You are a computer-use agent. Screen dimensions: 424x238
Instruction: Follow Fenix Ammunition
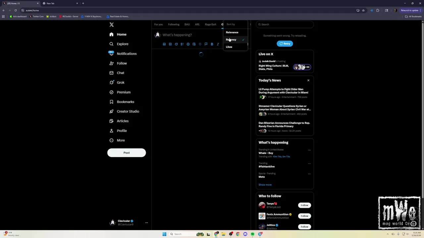304,216
